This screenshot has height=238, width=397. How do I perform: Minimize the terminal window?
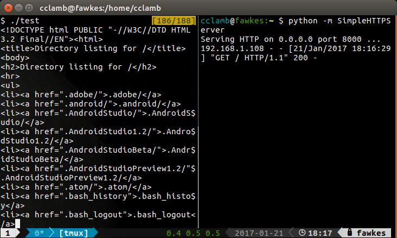click(x=18, y=8)
